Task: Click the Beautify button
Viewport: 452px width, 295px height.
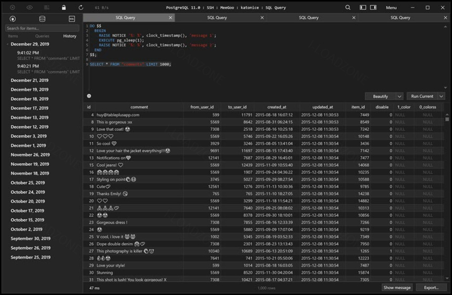Action: [x=381, y=97]
